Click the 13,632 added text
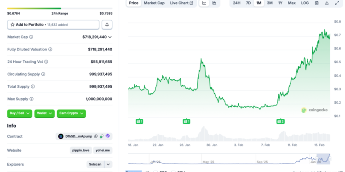This screenshot has height=172, width=345. pyautogui.click(x=57, y=25)
